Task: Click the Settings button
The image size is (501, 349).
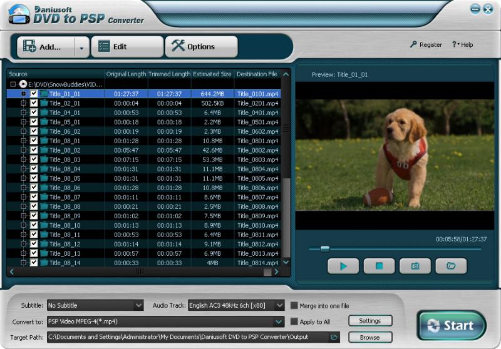Action: [369, 321]
